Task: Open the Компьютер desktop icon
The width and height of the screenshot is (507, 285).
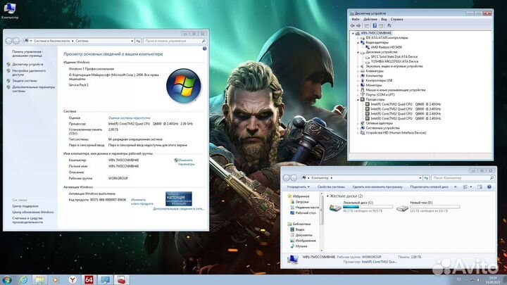Action: pyautogui.click(x=10, y=11)
